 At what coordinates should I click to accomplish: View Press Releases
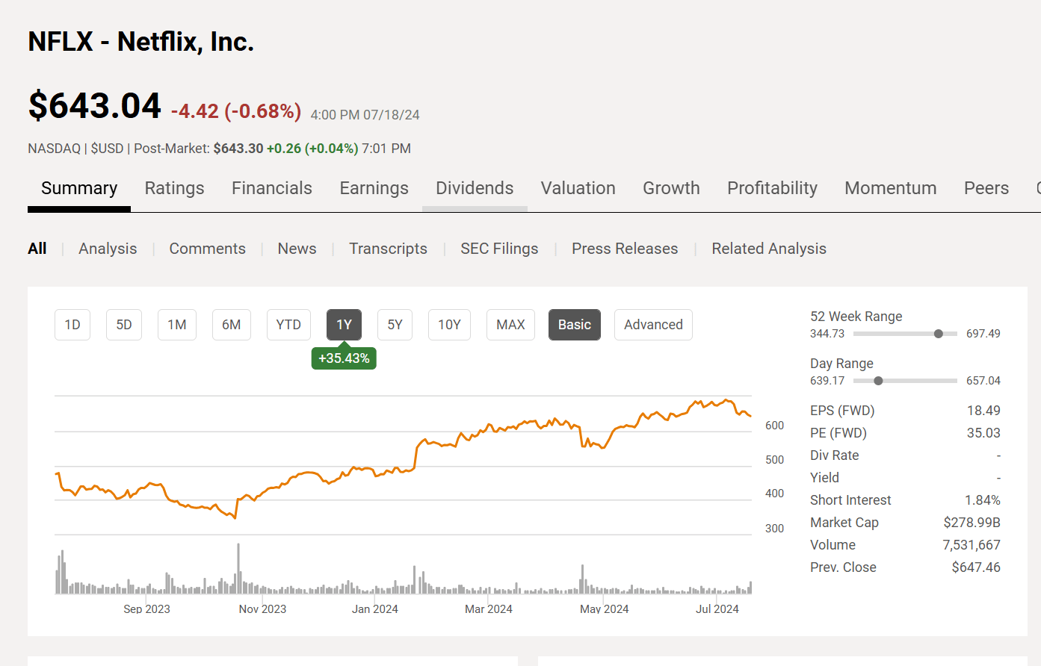click(625, 249)
